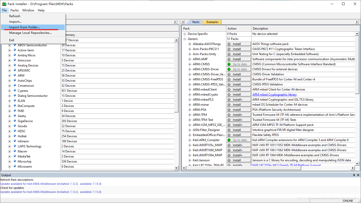
Task: Click the Analog Devices vendor diamond icon
Action: [15, 65]
